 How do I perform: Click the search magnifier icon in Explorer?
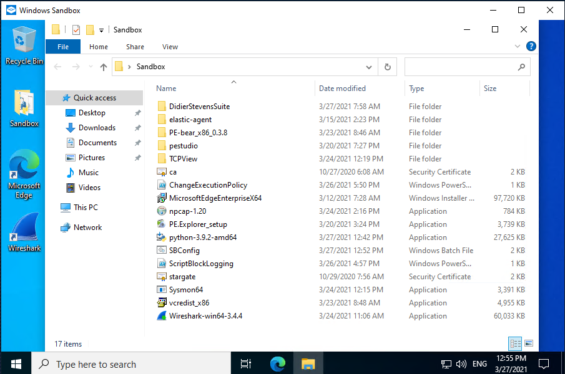click(521, 67)
